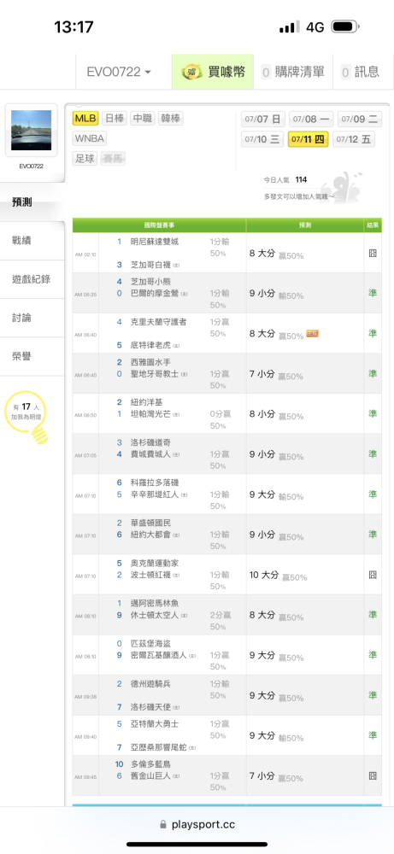Click the lightbulb 加我為明燈 icon
Screen dimensions: 394x854
coord(38,435)
